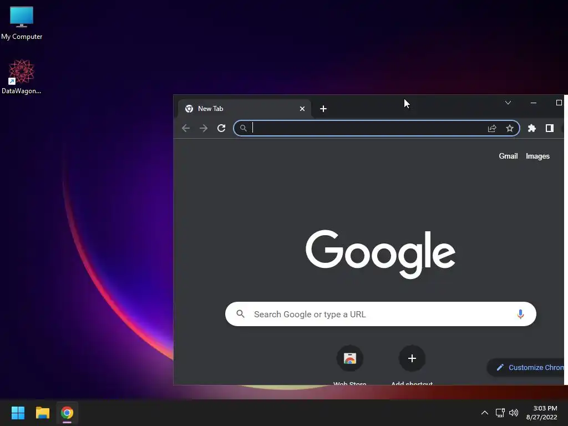This screenshot has width=568, height=426.
Task: Open the DataWagon desktop shortcut
Action: point(22,77)
